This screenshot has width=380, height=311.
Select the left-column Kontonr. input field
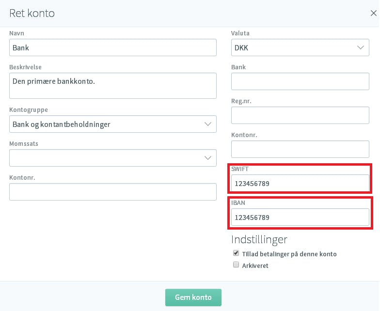(x=112, y=192)
